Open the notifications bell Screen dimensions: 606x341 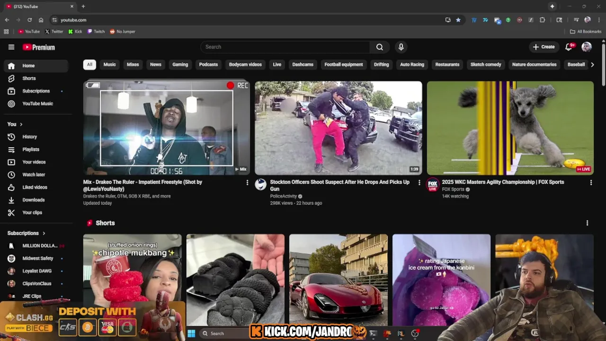tap(569, 47)
